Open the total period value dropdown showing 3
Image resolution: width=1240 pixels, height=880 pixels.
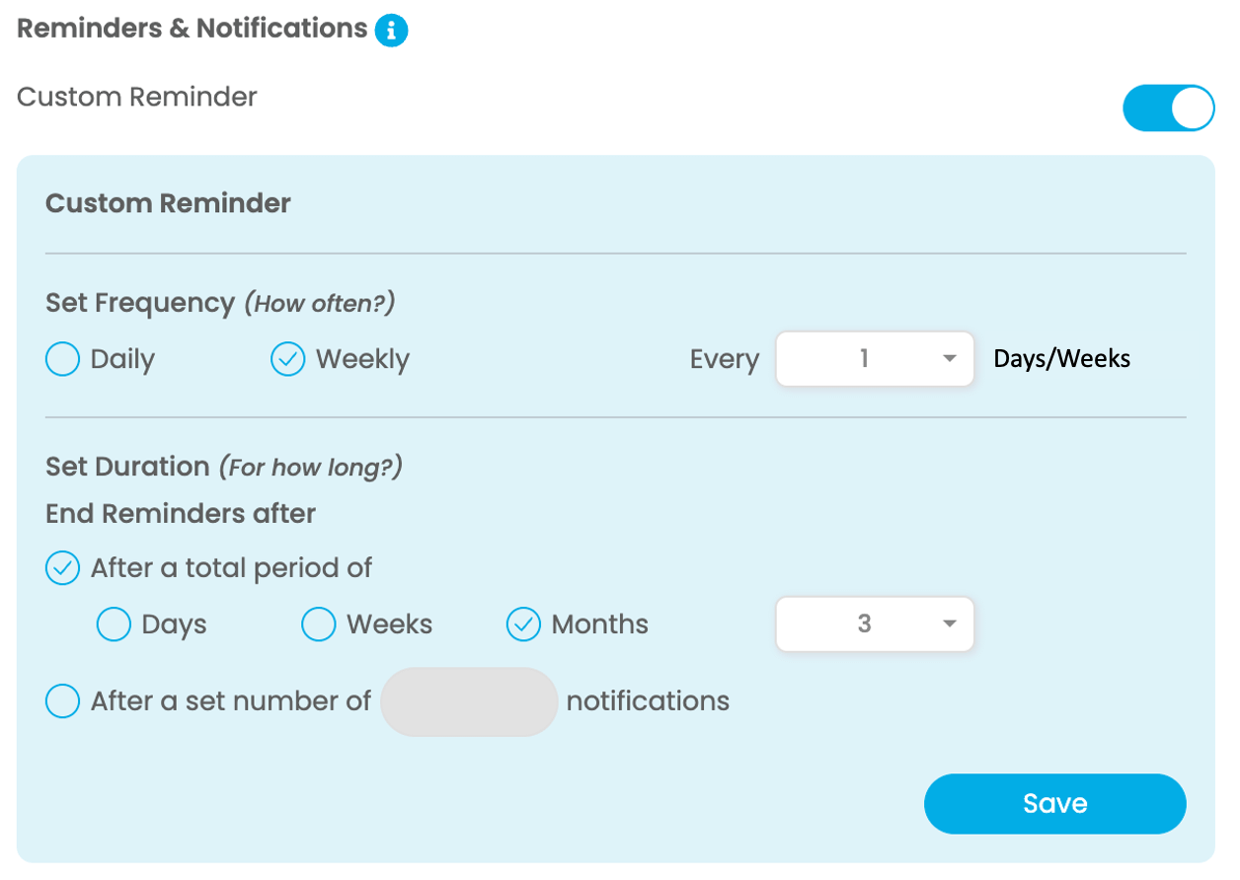(875, 623)
